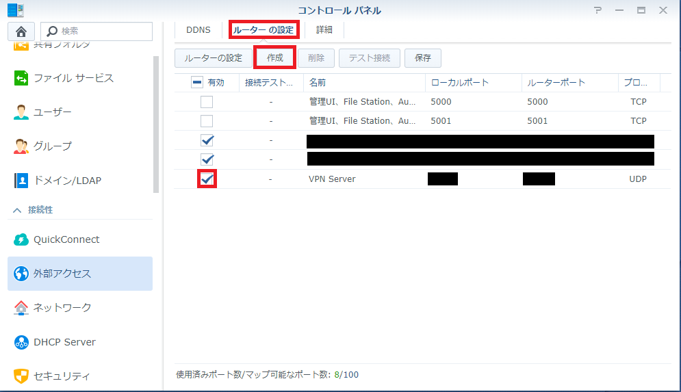This screenshot has width=681, height=392.
Task: Sort by ルーターポート column header
Action: (x=570, y=83)
